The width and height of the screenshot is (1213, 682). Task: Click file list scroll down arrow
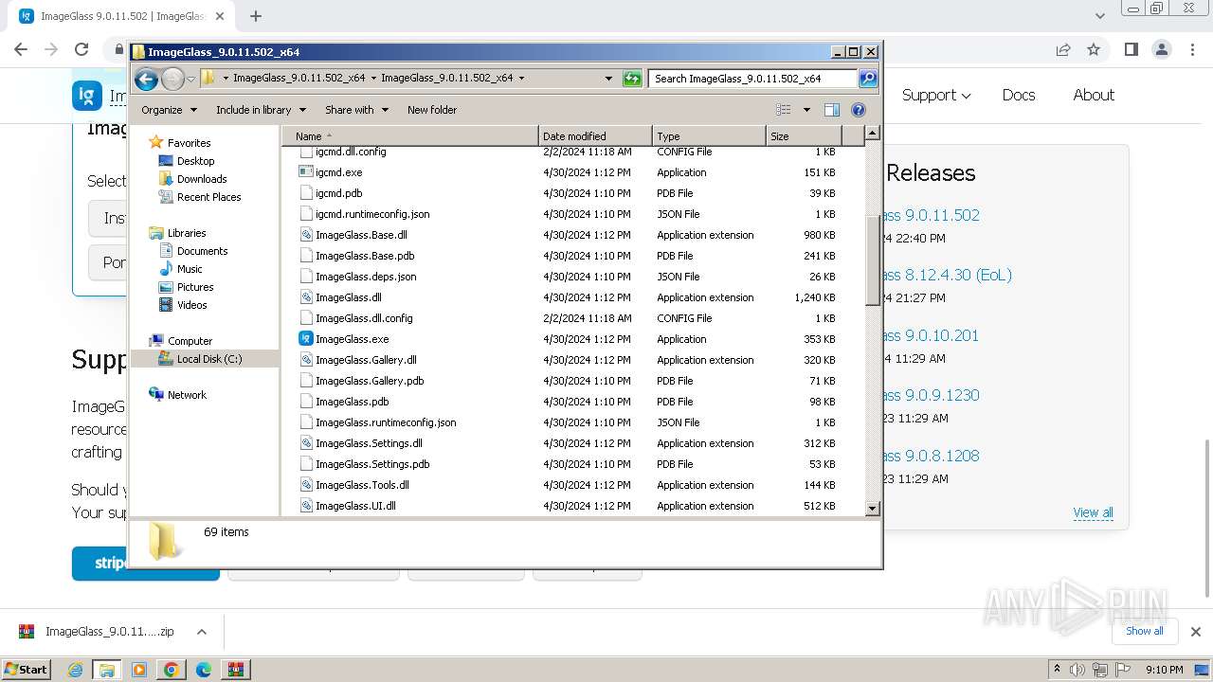(x=873, y=509)
